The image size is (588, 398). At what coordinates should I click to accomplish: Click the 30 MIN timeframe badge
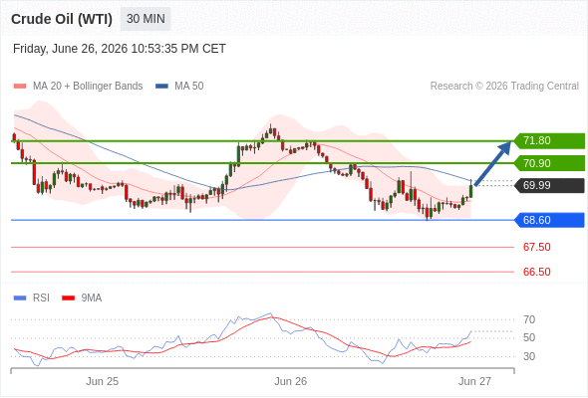coord(146,19)
